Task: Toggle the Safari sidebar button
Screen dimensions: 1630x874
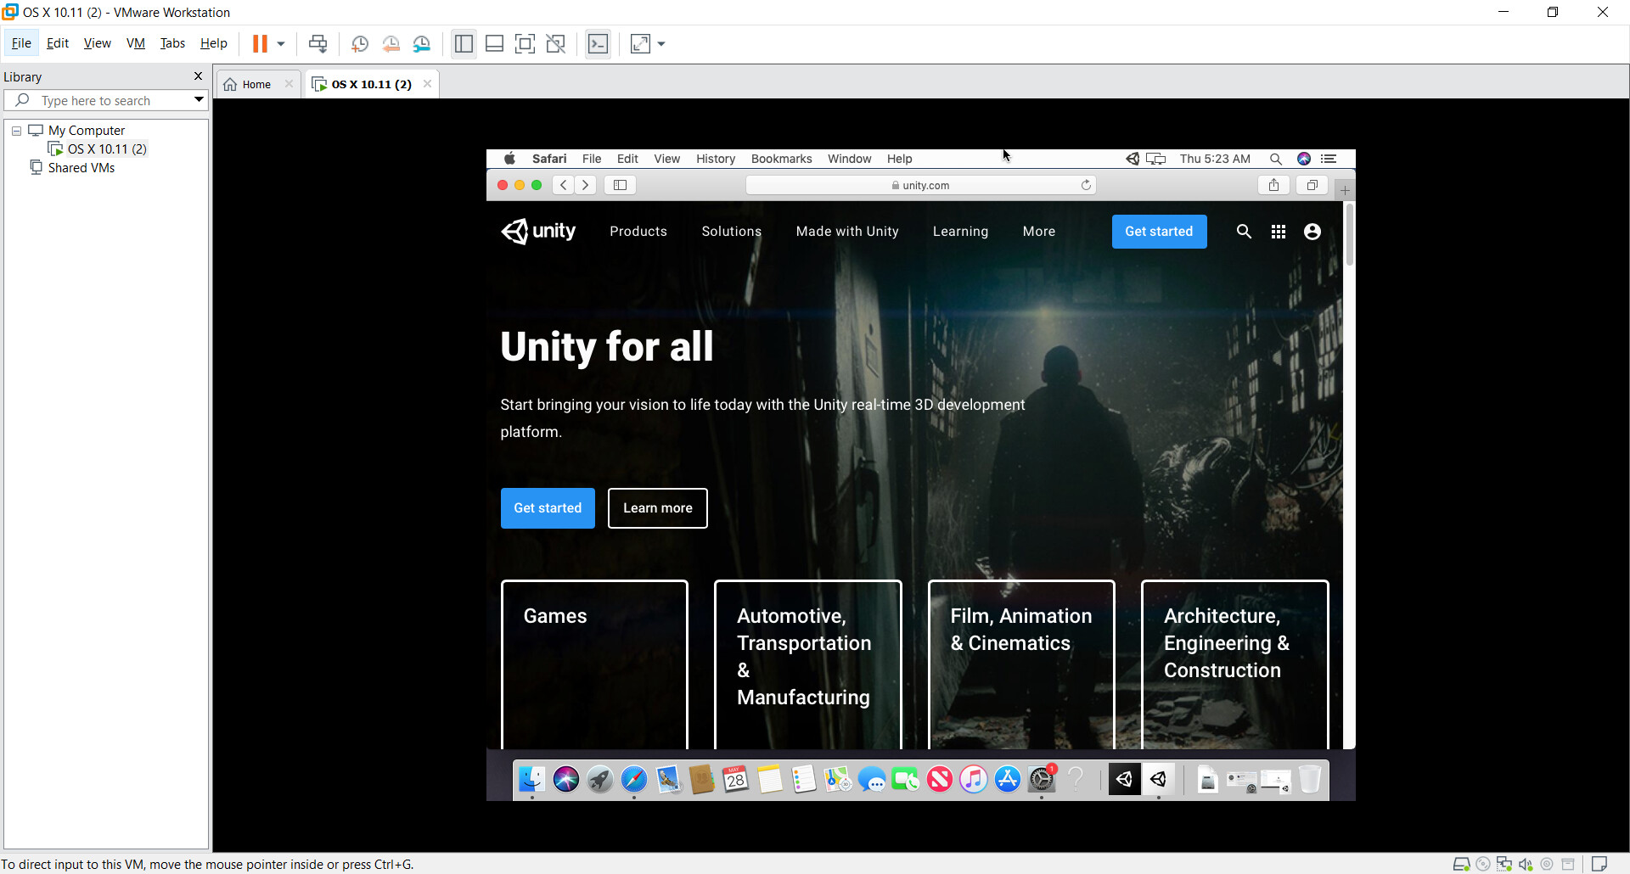Action: point(621,185)
